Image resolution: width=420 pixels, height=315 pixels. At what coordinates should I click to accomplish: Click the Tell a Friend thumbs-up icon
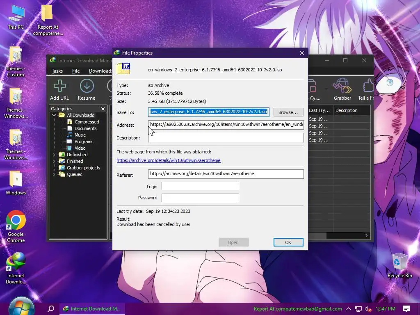click(368, 86)
